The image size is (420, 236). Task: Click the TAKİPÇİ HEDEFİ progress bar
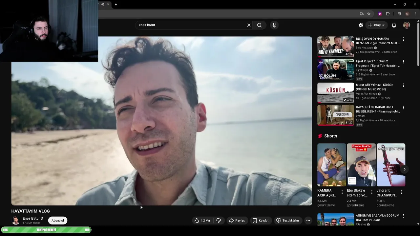pos(46,230)
